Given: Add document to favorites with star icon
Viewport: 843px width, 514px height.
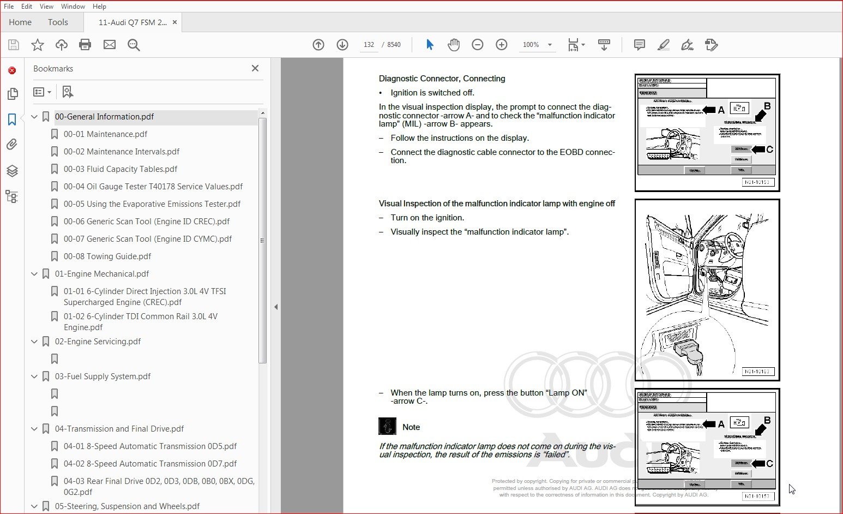Looking at the screenshot, I should pyautogui.click(x=38, y=45).
